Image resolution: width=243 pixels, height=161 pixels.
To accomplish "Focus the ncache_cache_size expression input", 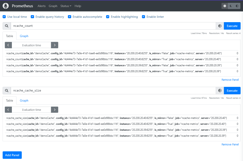I will (113, 91).
